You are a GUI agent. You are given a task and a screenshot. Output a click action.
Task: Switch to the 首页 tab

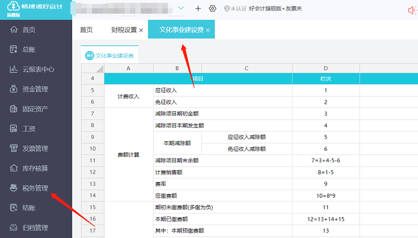(86, 30)
